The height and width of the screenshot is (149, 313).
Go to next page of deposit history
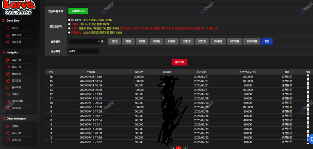click(185, 148)
